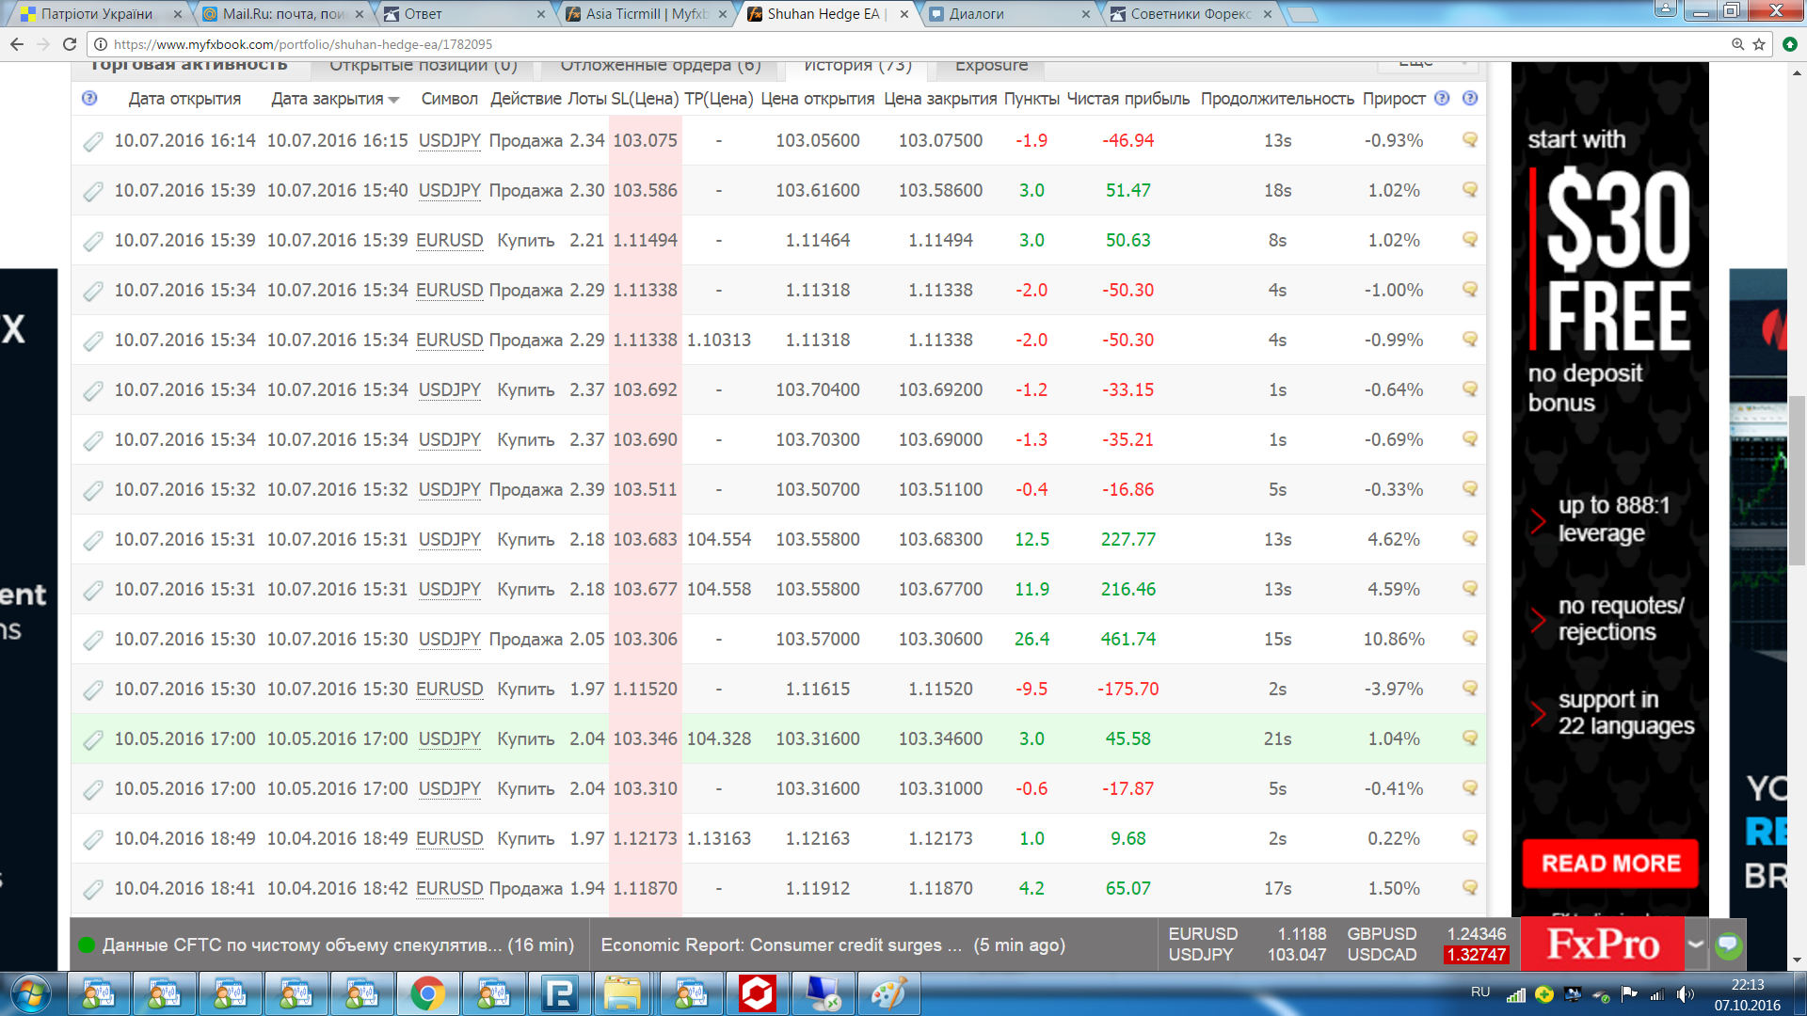Switch to the Диалоги browser tab

(x=1009, y=14)
